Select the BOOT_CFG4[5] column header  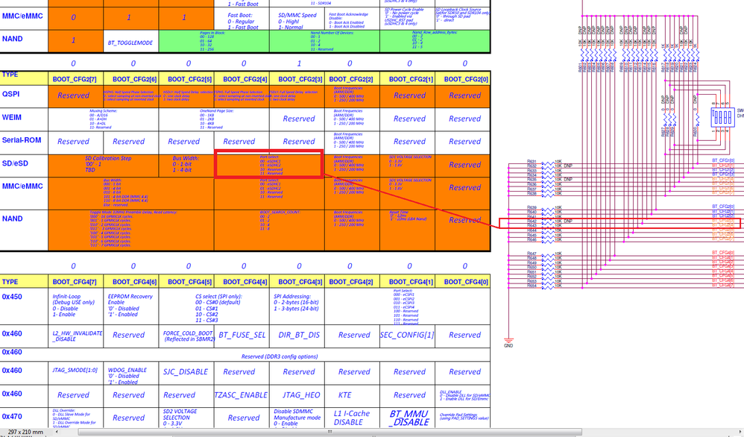click(186, 282)
